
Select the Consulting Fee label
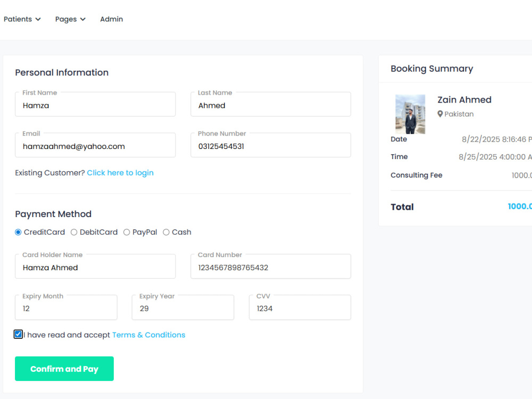[x=417, y=175]
